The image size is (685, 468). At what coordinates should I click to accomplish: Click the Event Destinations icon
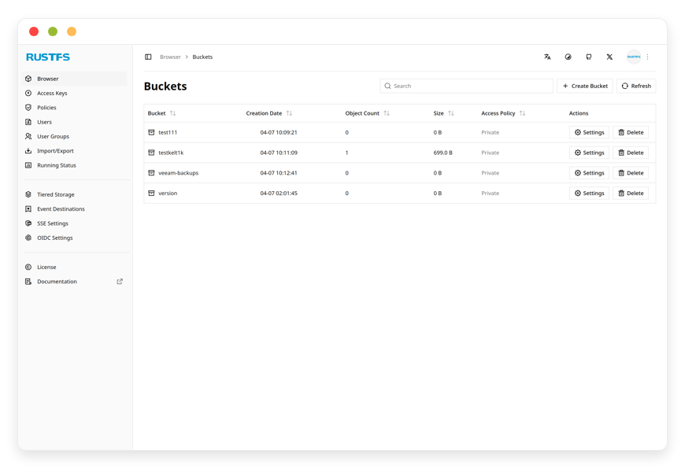point(28,208)
